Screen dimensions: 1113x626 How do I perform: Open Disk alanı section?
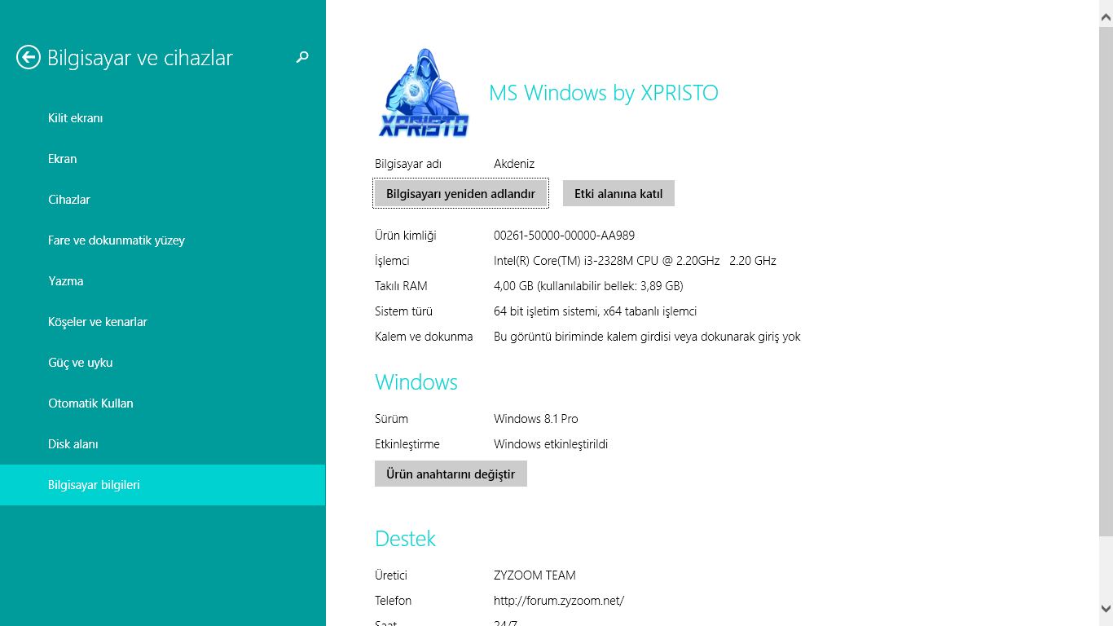[x=163, y=444]
